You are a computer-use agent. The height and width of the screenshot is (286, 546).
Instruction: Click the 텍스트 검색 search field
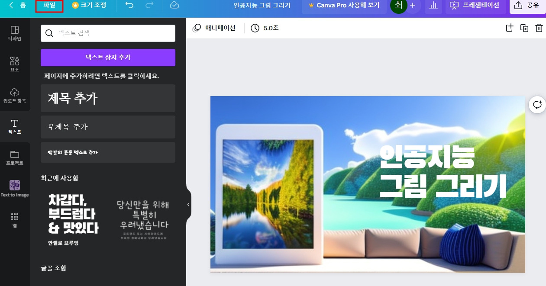click(108, 33)
